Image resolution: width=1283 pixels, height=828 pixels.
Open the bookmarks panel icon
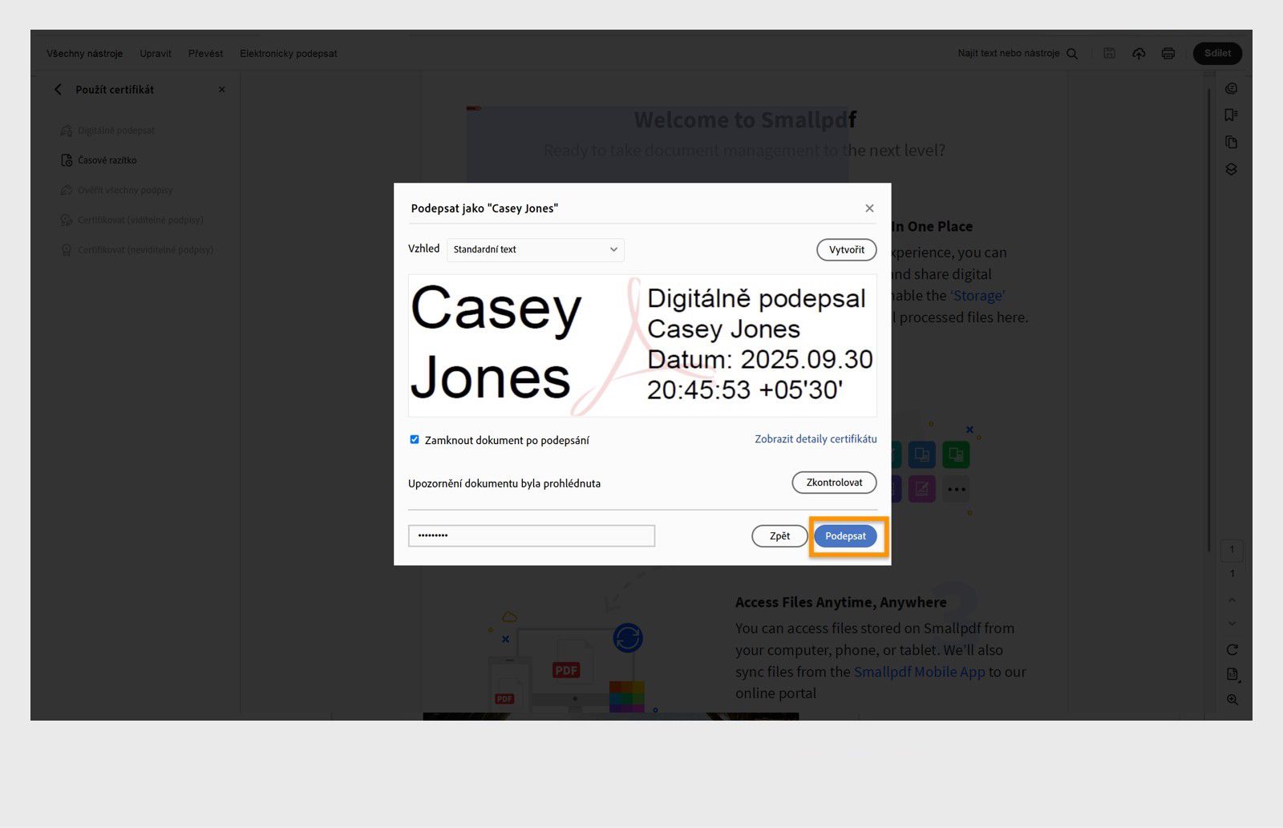point(1232,115)
